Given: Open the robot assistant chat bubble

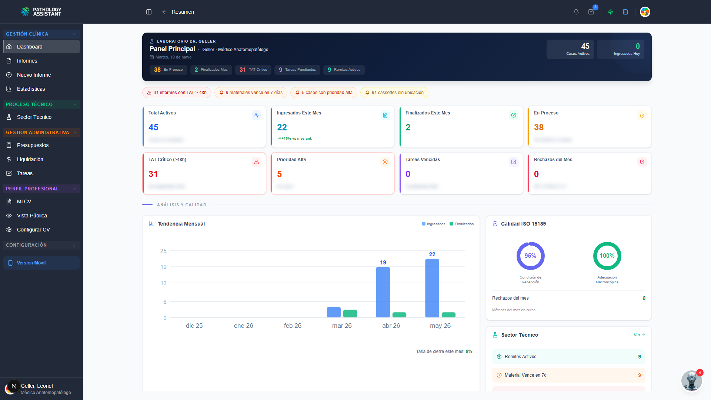Looking at the screenshot, I should (x=691, y=380).
